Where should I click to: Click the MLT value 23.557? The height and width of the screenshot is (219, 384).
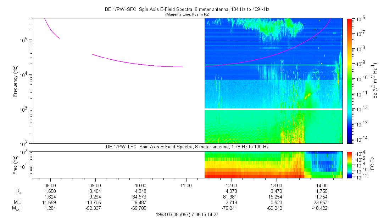pyautogui.click(x=322, y=203)
